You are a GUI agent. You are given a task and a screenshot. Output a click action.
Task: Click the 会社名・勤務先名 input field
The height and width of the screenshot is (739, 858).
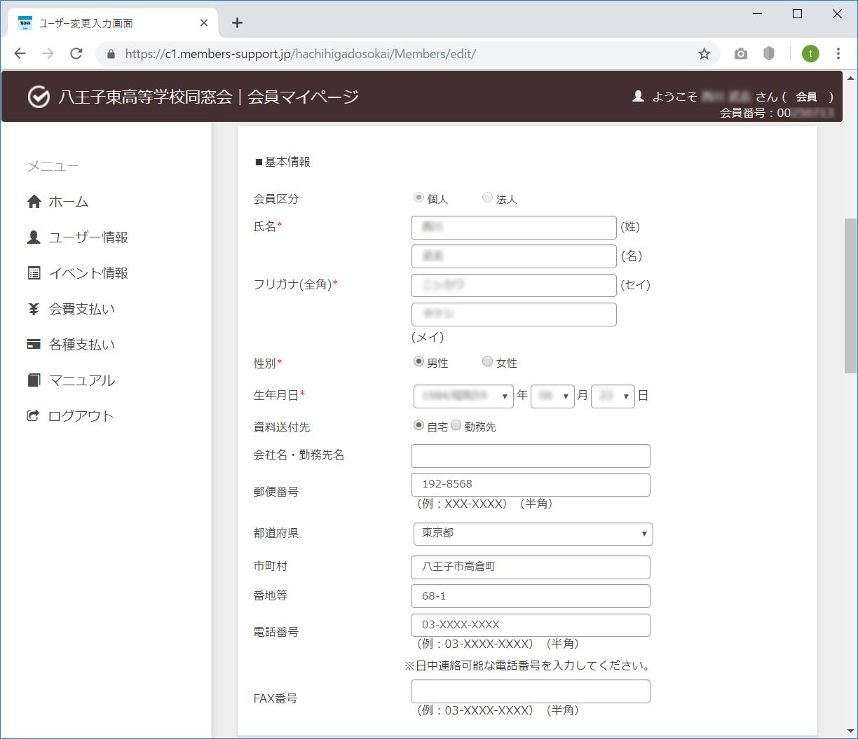click(531, 456)
